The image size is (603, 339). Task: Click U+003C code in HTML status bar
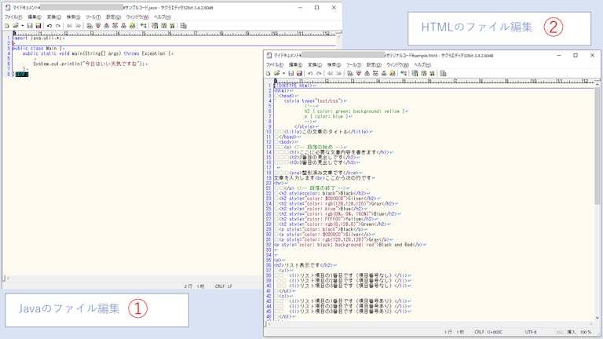495,332
